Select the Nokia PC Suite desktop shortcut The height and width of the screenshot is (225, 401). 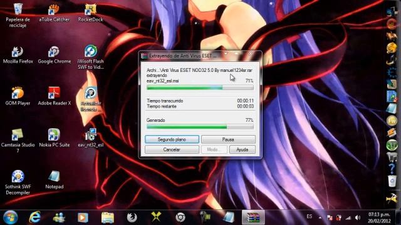tap(55, 138)
